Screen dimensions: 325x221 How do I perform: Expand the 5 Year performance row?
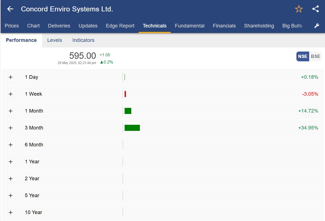11,195
